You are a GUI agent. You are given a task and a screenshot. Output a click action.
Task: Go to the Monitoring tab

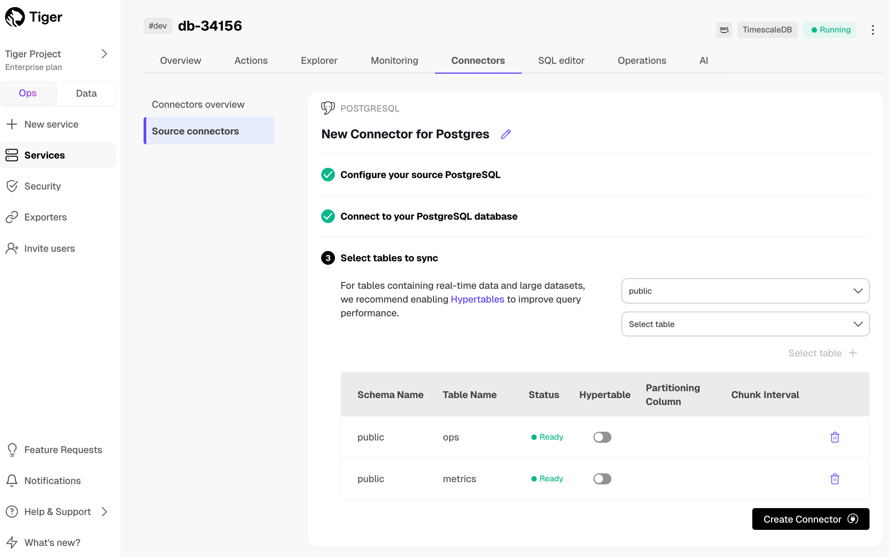(x=394, y=60)
